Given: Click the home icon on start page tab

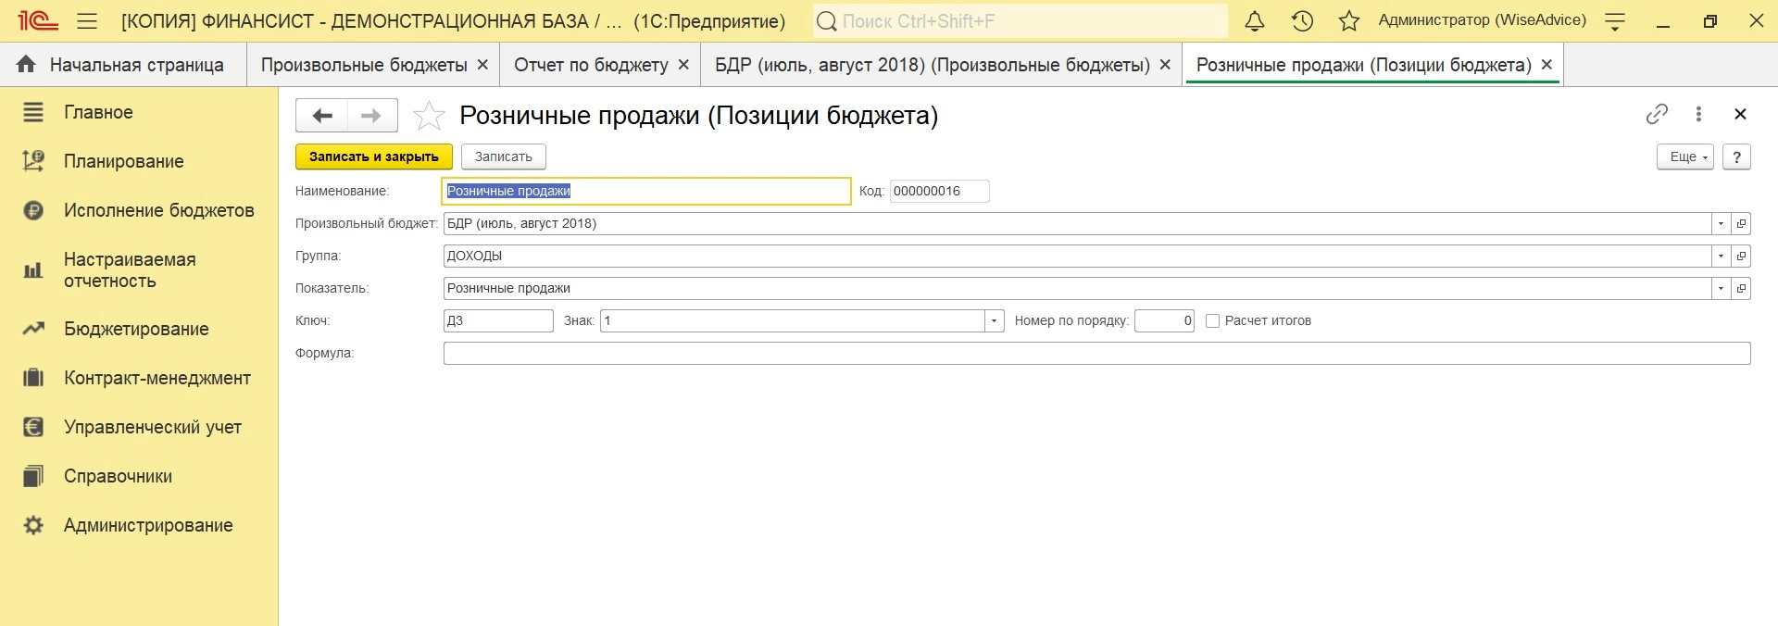Looking at the screenshot, I should [x=26, y=64].
